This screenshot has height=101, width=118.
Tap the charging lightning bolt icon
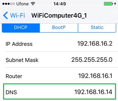tap(115, 4)
